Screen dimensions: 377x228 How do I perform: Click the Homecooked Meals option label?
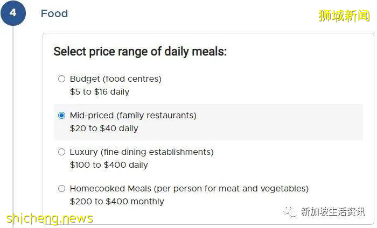pyautogui.click(x=189, y=189)
